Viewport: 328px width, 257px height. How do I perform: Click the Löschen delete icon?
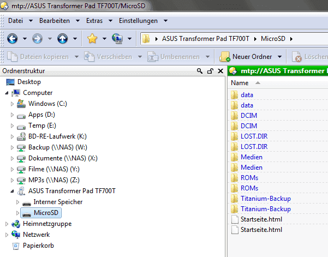click(x=297, y=57)
